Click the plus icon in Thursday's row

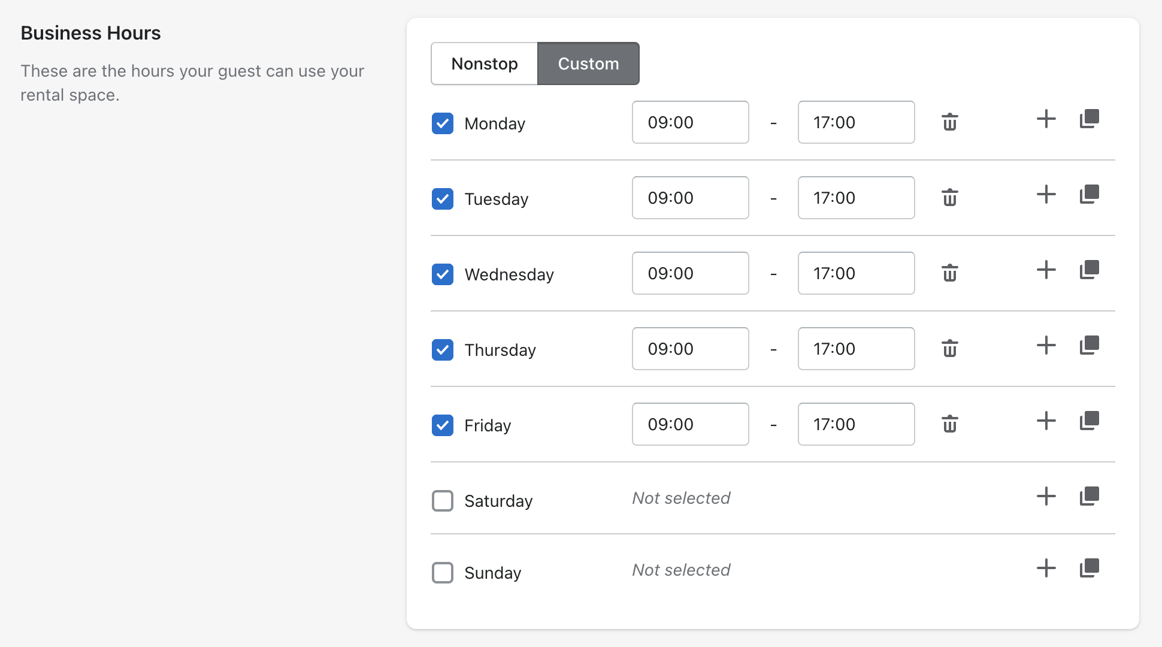1046,345
